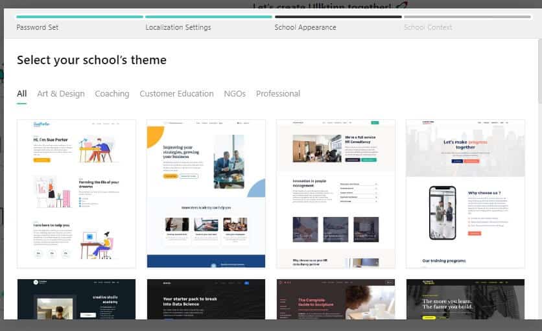Pick the HR Consultancy theme
The height and width of the screenshot is (331, 542).
pos(336,194)
